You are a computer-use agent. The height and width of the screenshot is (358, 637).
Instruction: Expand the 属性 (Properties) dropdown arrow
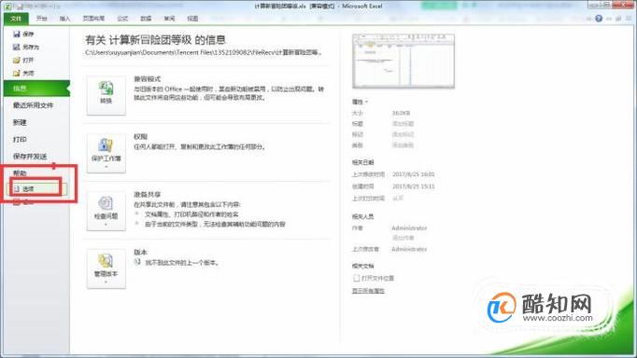coord(366,103)
